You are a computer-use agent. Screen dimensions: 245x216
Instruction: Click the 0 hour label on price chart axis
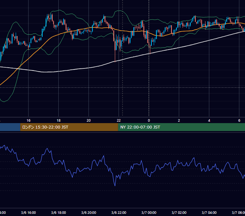[x=149, y=121]
